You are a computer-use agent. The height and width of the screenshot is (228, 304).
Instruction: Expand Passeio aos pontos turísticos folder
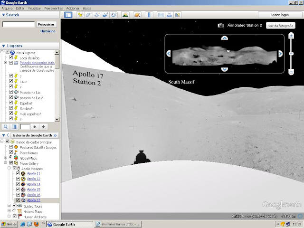click(5, 62)
